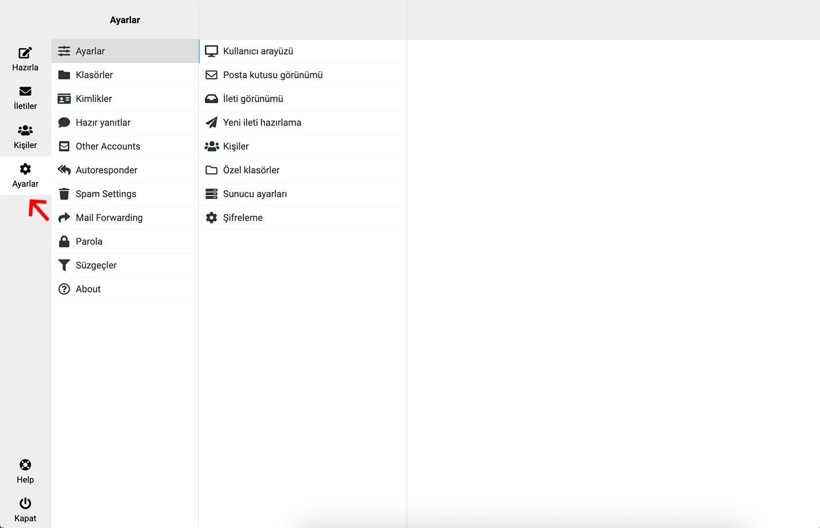Click the Help lifebuoy icon
The width and height of the screenshot is (820, 528).
[x=25, y=465]
